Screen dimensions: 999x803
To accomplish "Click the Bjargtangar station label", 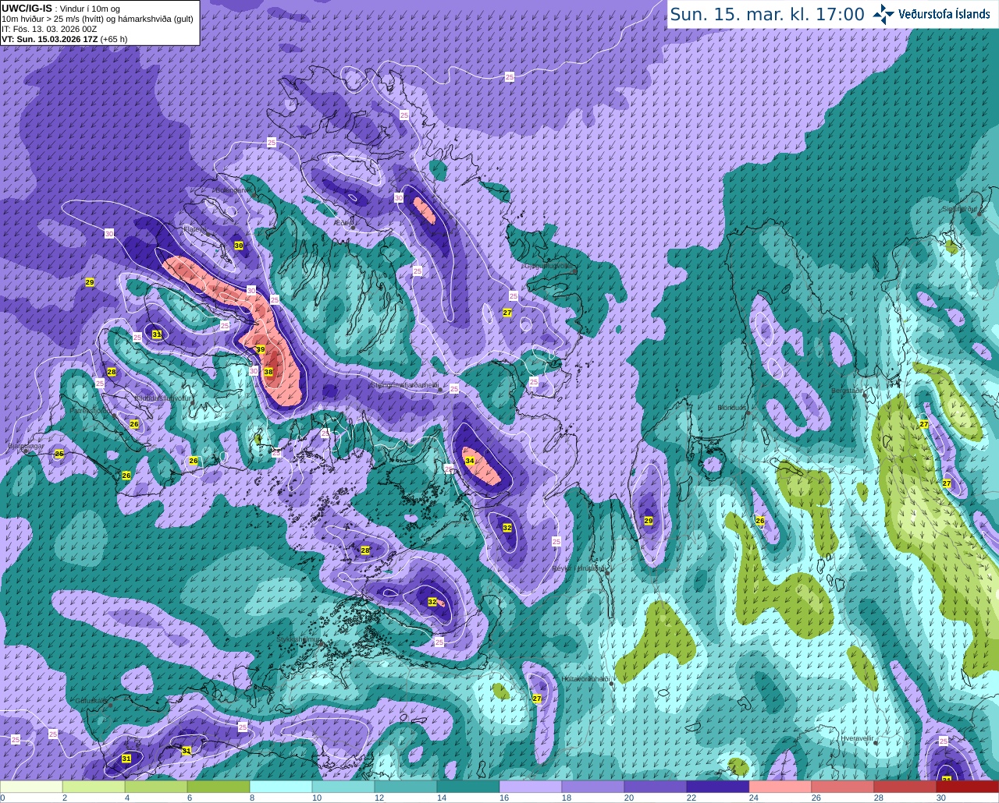I will tap(24, 446).
